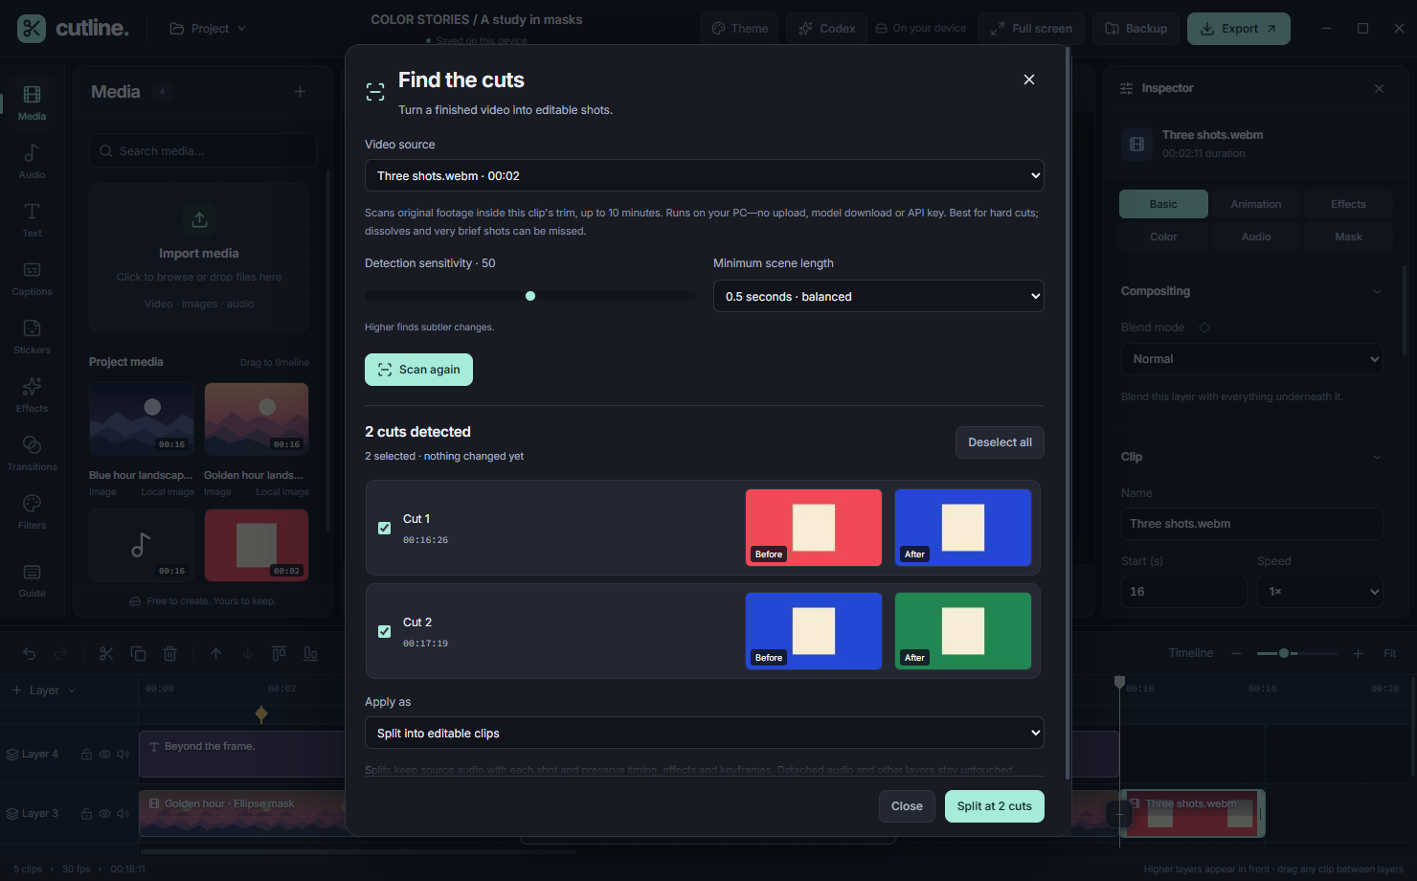
Task: Toggle Layer 4 lock icon
Action: [86, 755]
